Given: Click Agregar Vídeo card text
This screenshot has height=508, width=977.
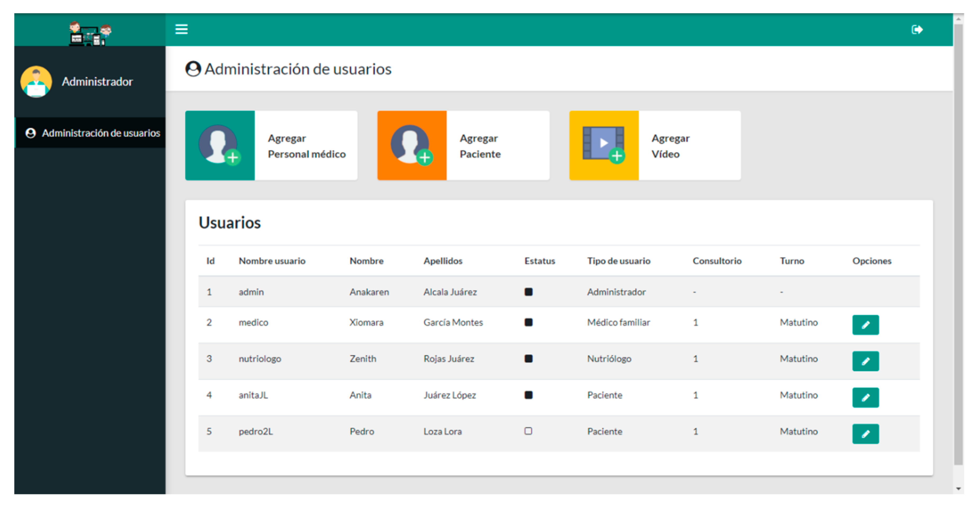Looking at the screenshot, I should (670, 146).
